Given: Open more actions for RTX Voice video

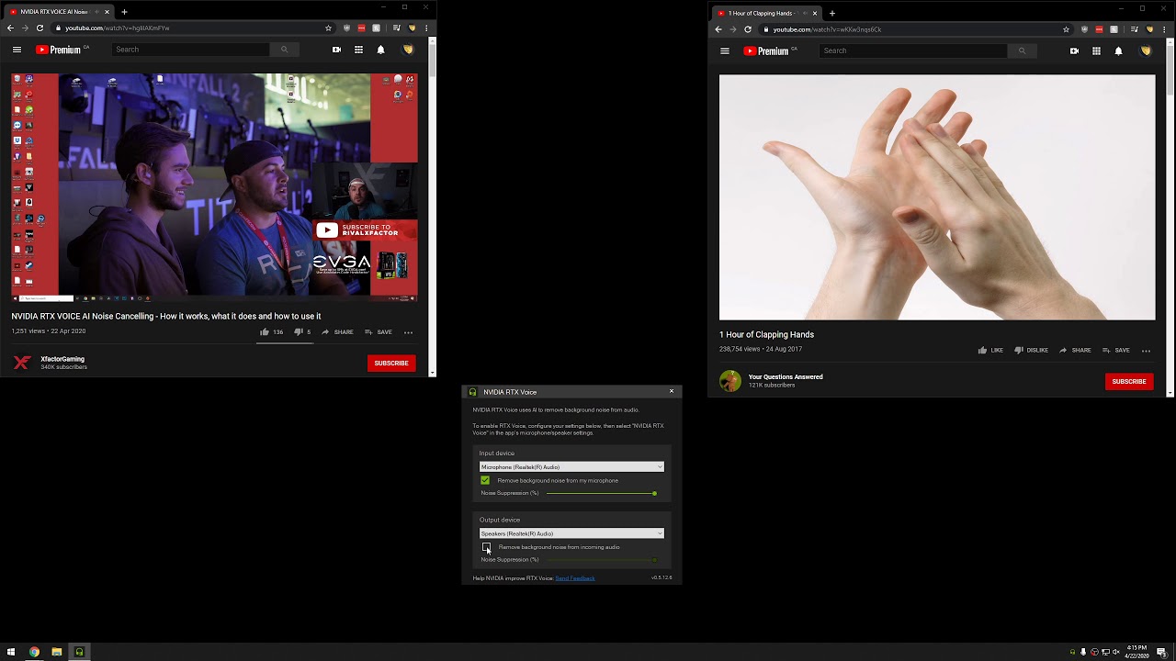Looking at the screenshot, I should pos(408,332).
